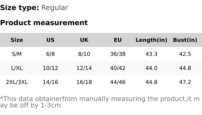
Task: Select the L/XL size cell
Action: (17, 68)
